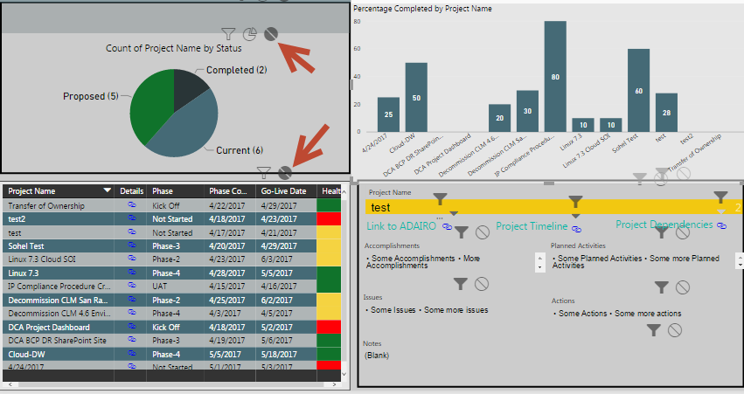Click the table's horizontal scrollbar right arrow
The image size is (744, 394).
tap(334, 384)
